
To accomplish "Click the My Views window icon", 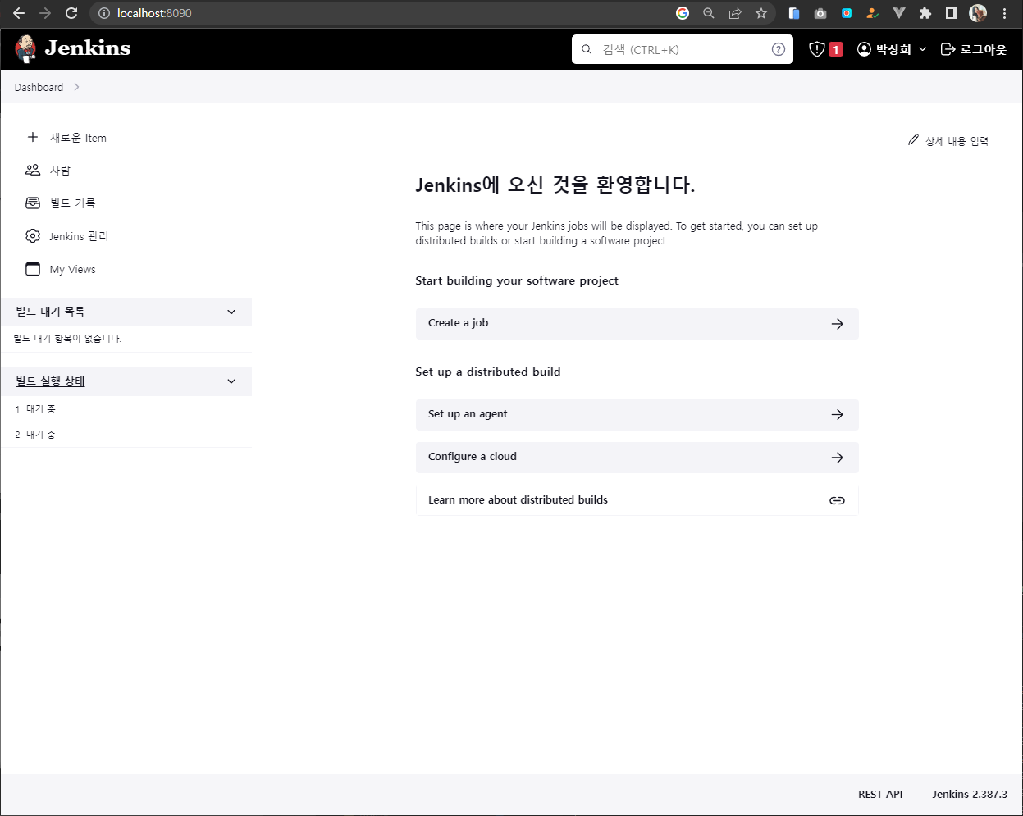I will pyautogui.click(x=33, y=269).
